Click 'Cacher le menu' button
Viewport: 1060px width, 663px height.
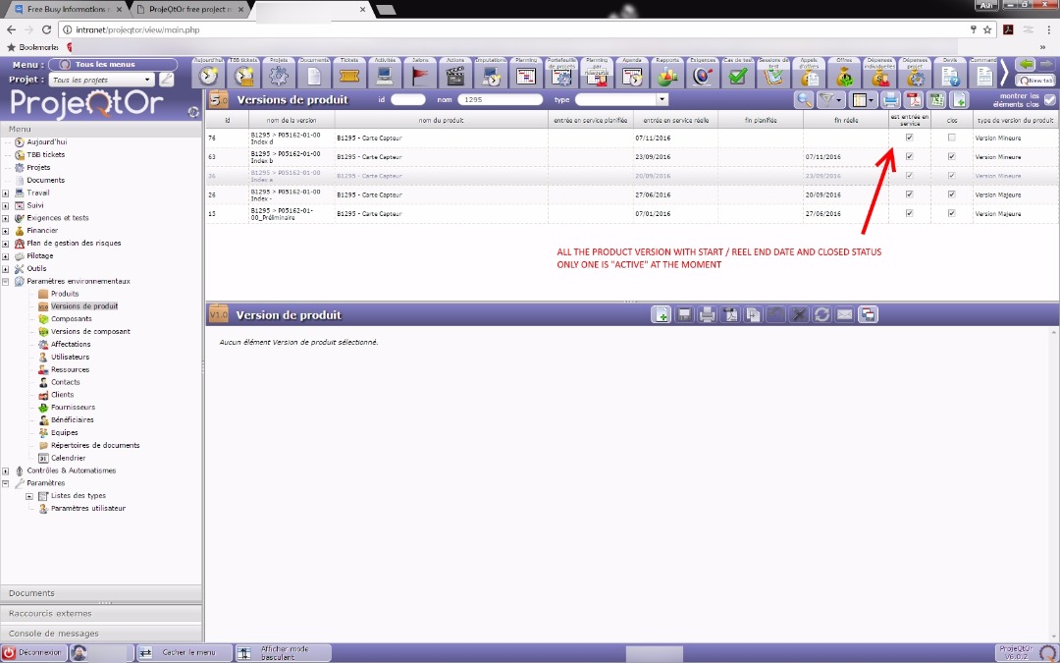pyautogui.click(x=182, y=652)
